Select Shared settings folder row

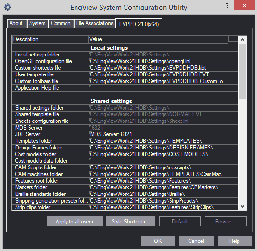[x=120, y=108]
